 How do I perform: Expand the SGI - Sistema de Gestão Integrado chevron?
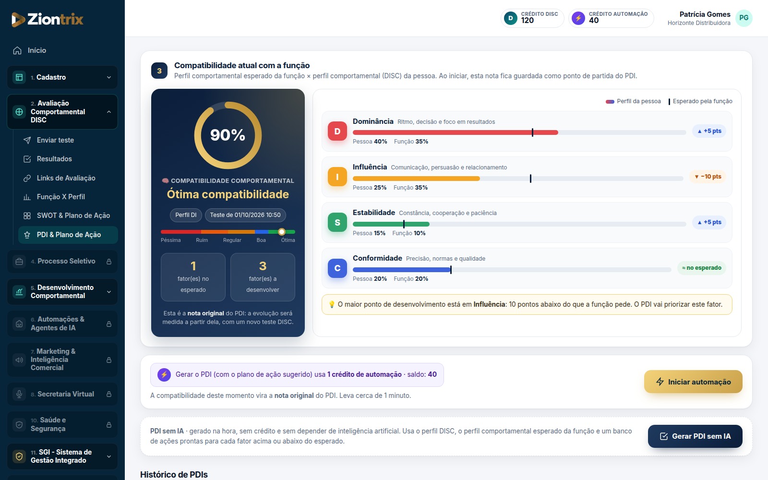pos(109,456)
